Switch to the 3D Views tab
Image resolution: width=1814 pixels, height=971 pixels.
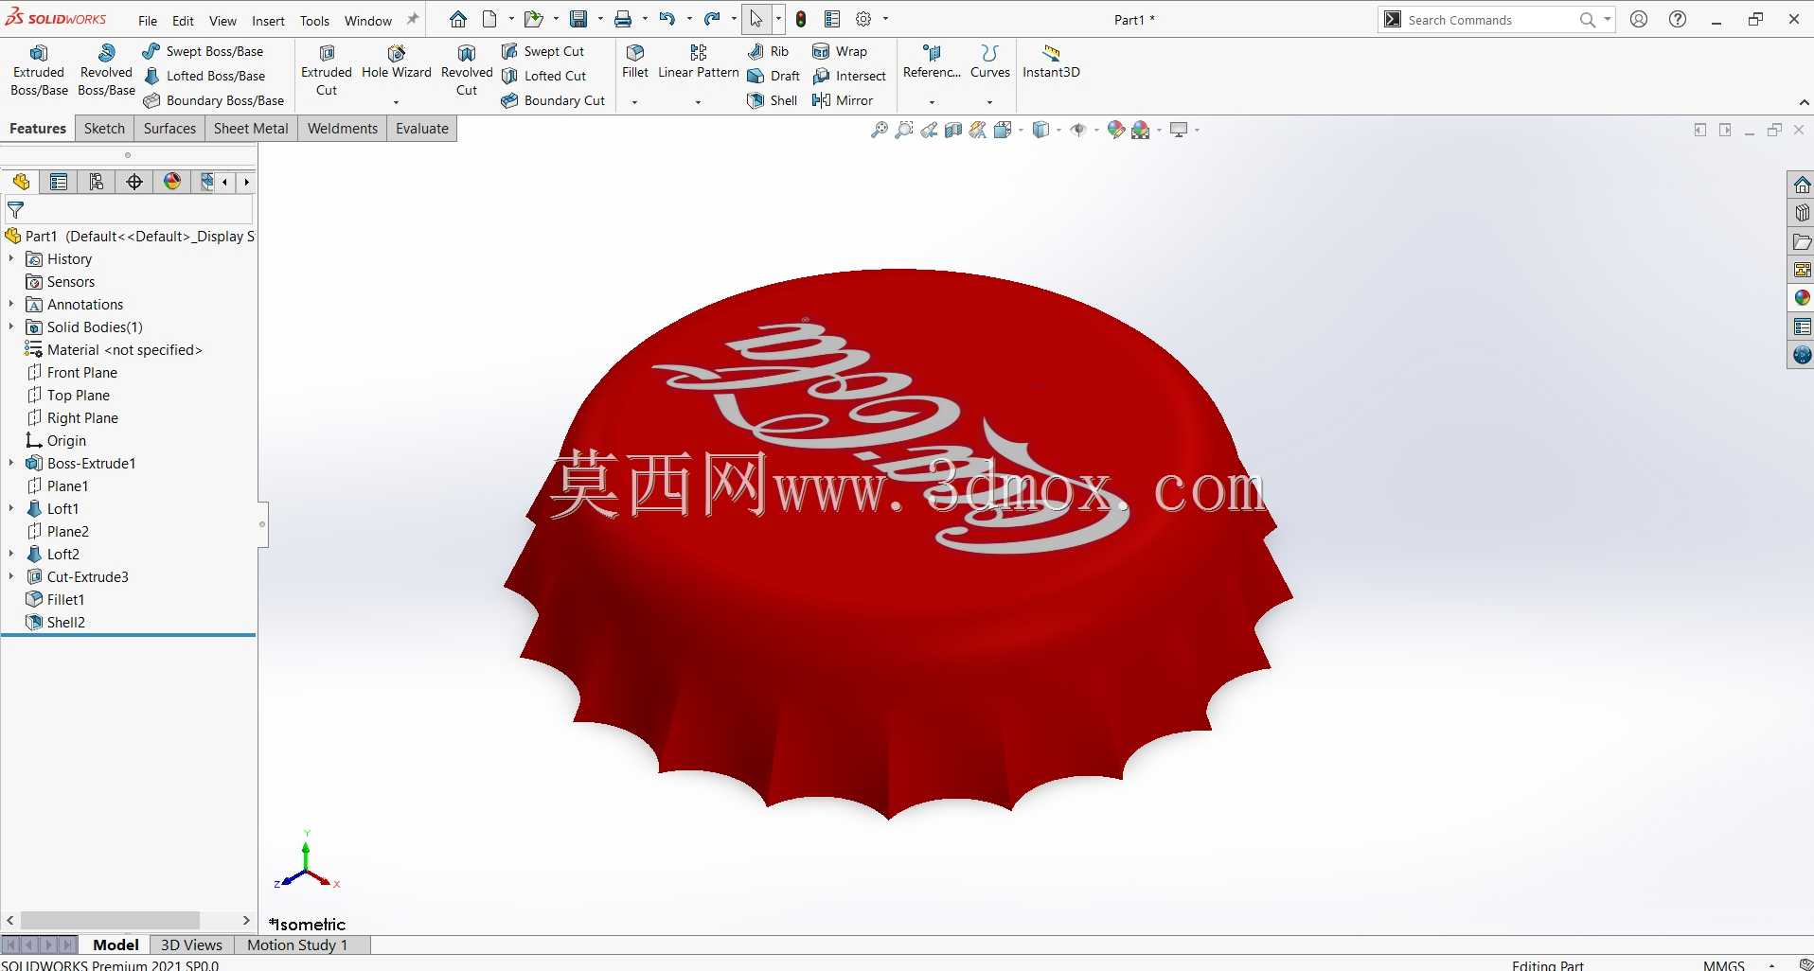click(x=191, y=945)
